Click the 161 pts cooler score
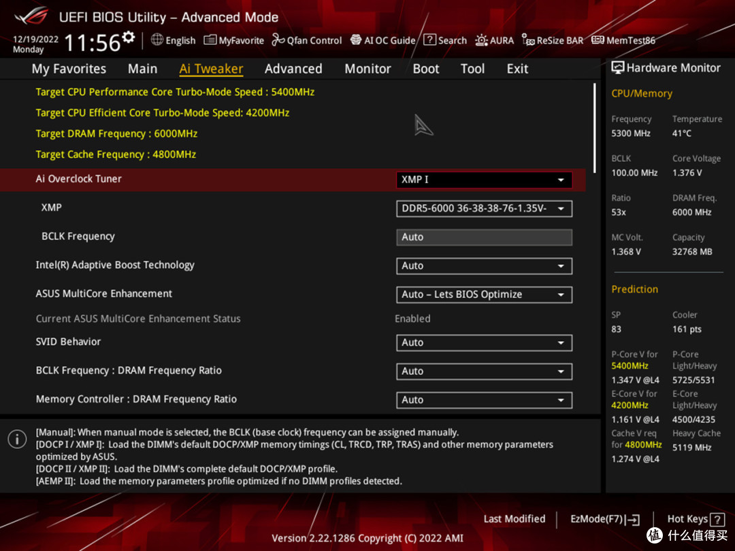Screen dimensions: 735x551 687,329
